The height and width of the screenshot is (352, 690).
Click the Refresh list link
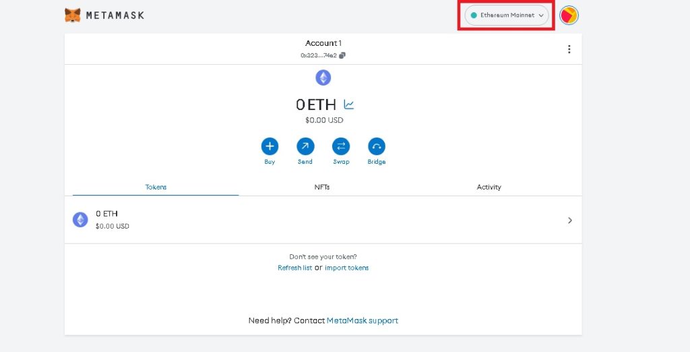294,268
